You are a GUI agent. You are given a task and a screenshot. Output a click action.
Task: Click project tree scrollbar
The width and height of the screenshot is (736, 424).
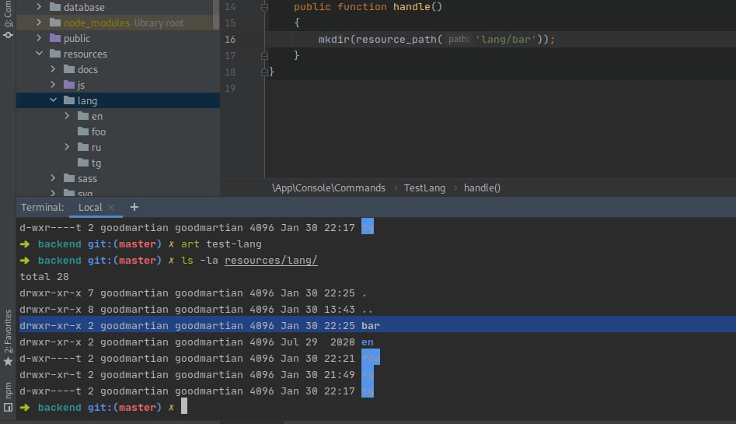click(216, 15)
